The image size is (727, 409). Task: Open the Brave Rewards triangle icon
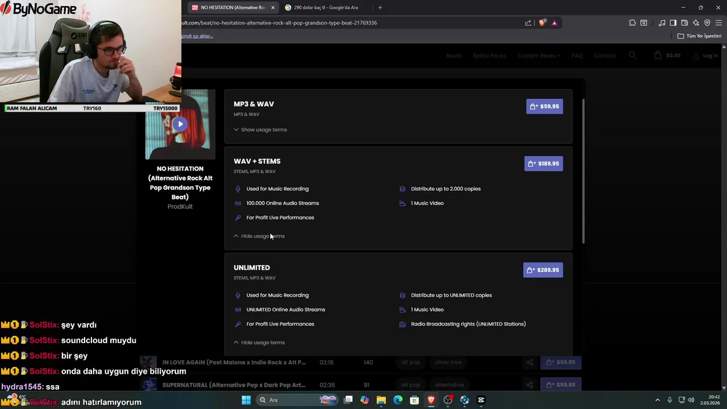pyautogui.click(x=554, y=23)
